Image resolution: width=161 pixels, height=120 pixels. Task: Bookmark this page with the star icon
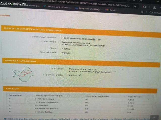(135, 6)
